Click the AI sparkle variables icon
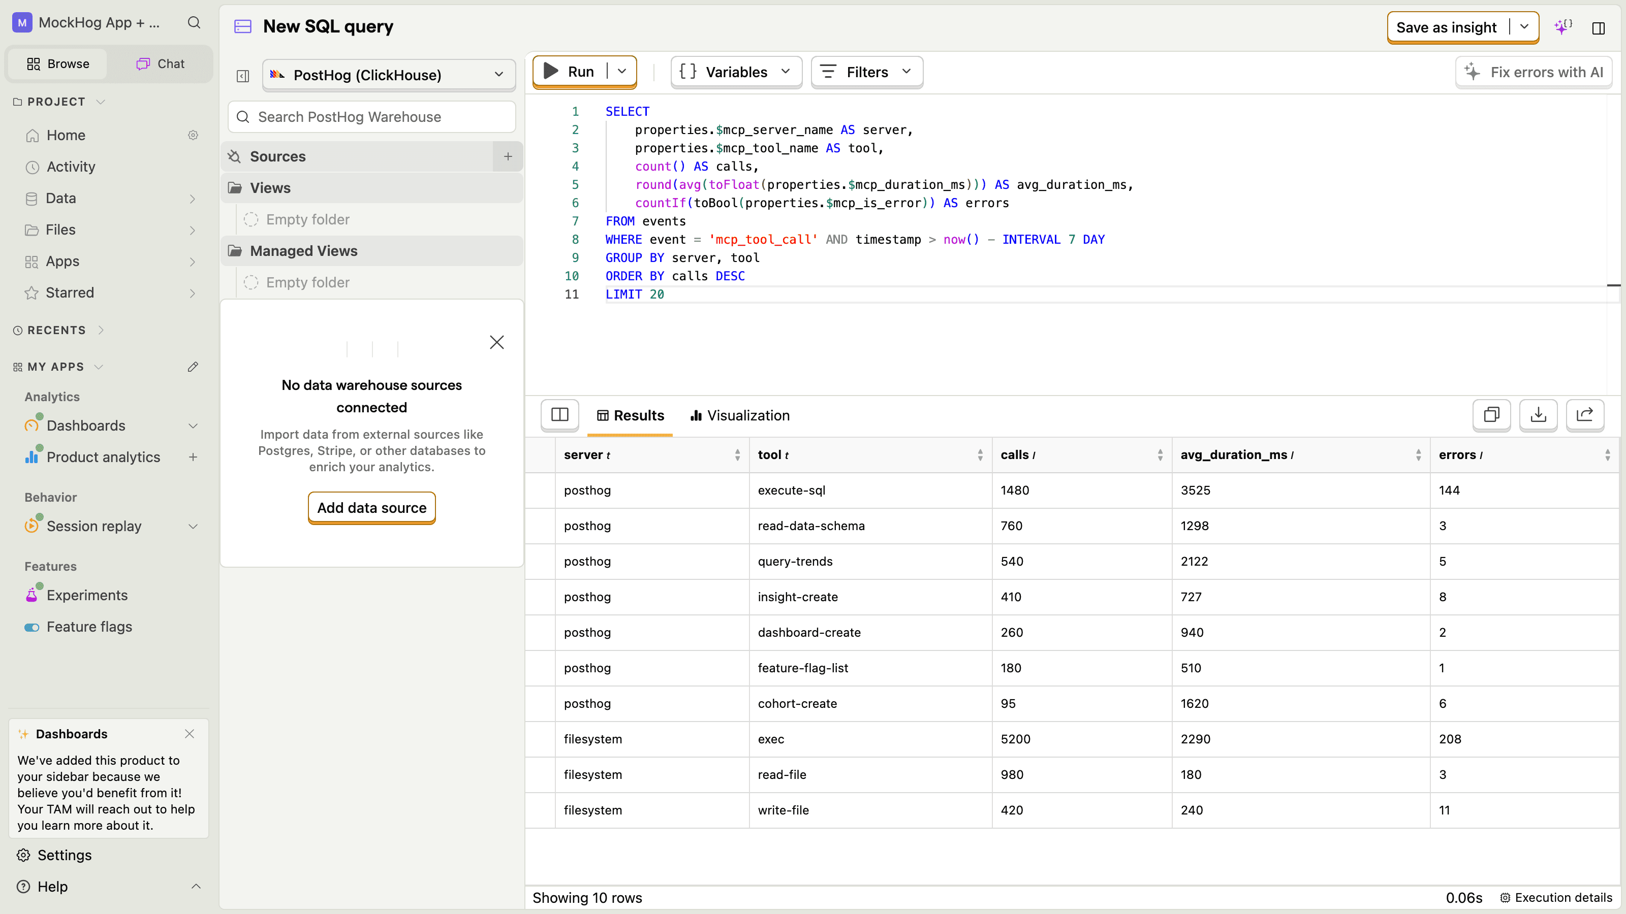Viewport: 1626px width, 914px height. 1563,27
